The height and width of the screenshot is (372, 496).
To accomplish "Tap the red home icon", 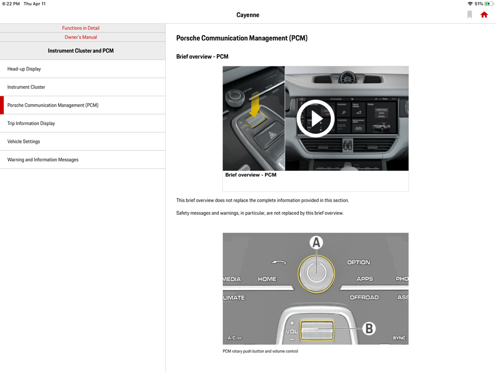I will pos(484,15).
